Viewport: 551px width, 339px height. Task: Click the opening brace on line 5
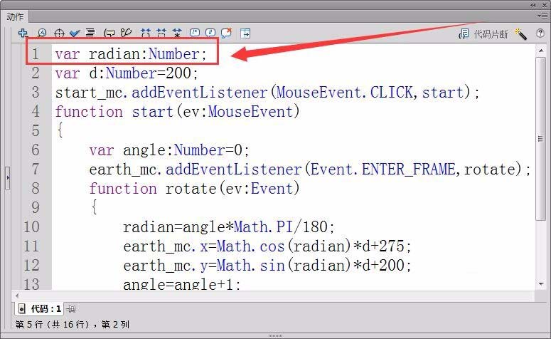(60, 130)
